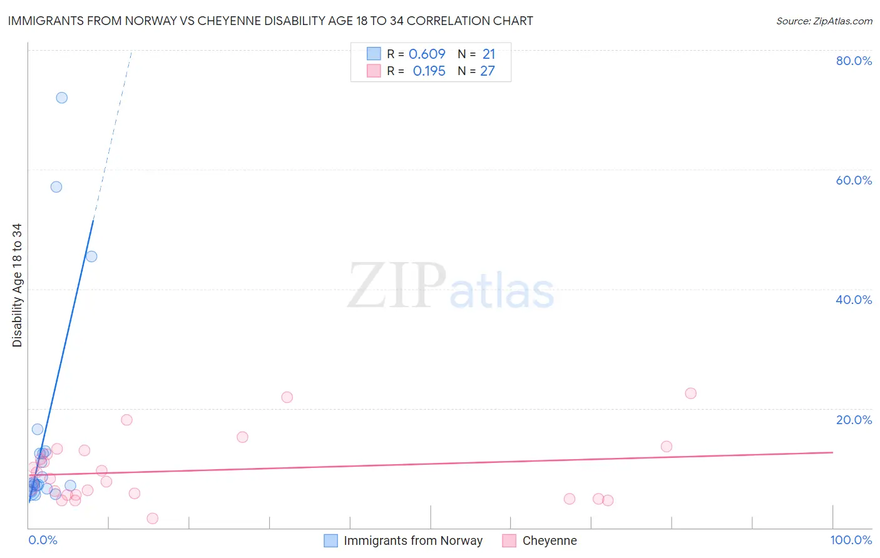
Task: Click the pink data point near 22% at right
Action: pos(691,393)
